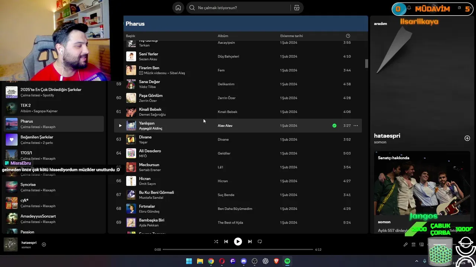476x267 pixels.
Task: Open somon artist link under hataespri title
Action: pos(380,142)
